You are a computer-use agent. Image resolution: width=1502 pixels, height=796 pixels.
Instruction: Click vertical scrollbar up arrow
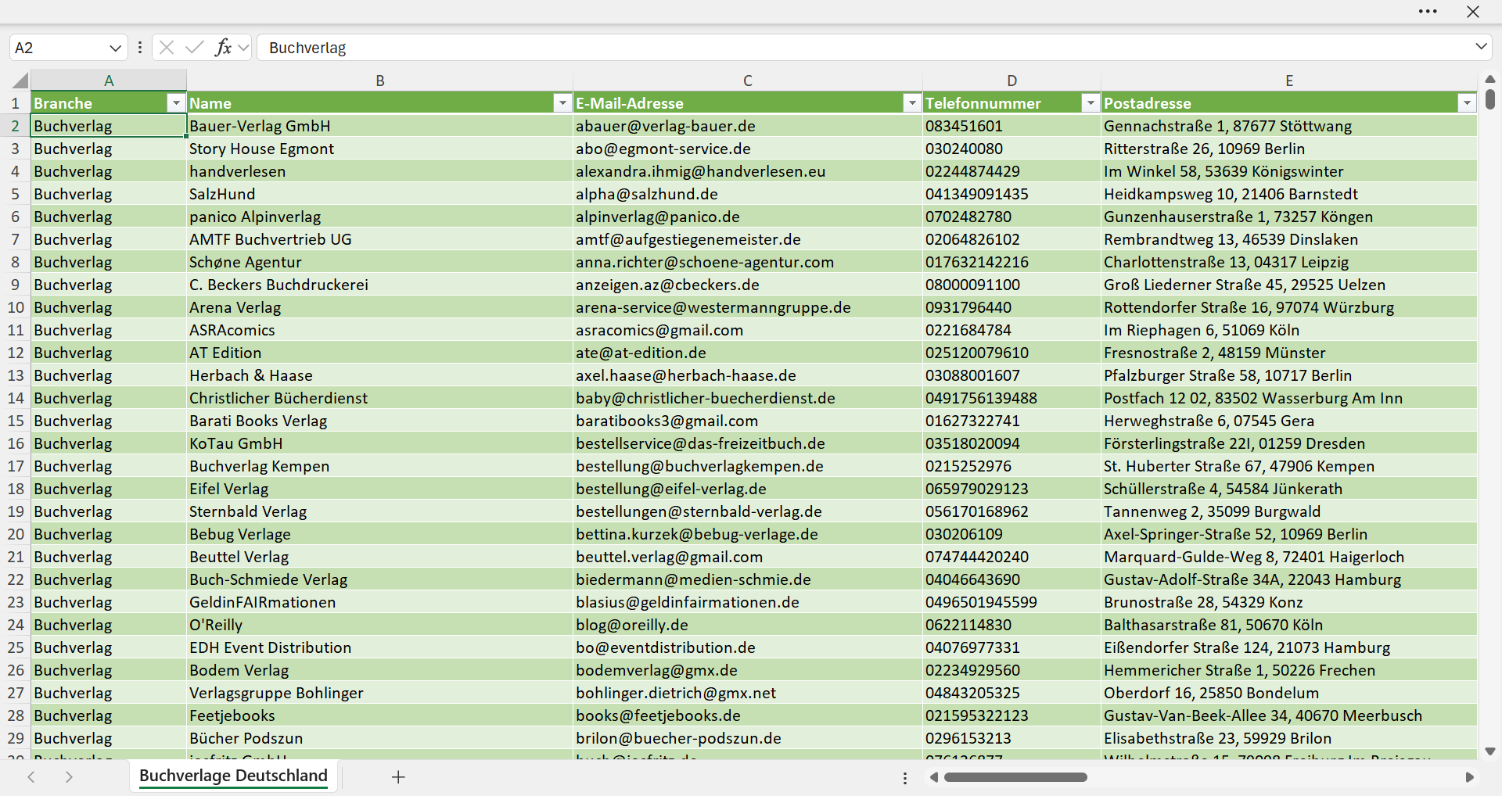[1490, 79]
